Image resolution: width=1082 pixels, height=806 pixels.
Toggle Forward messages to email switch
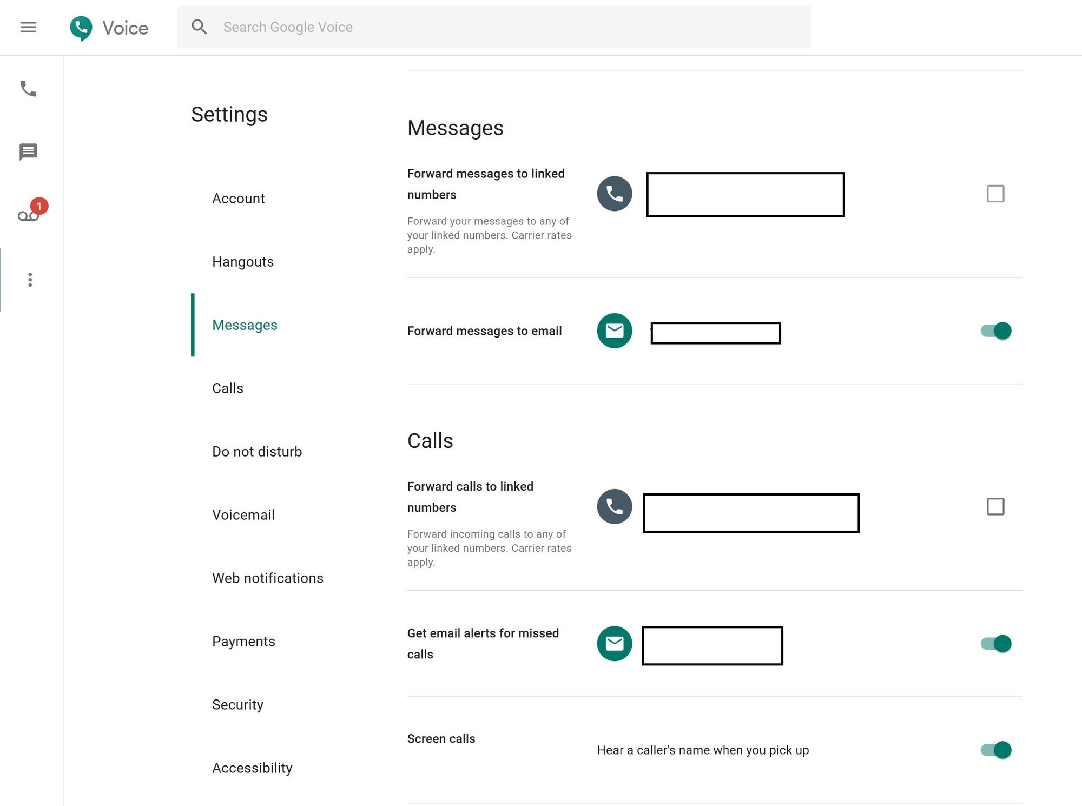995,331
